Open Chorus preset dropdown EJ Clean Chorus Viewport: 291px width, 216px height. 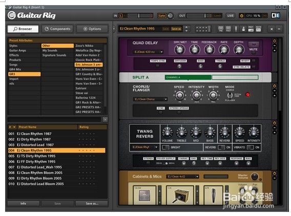tap(150, 99)
